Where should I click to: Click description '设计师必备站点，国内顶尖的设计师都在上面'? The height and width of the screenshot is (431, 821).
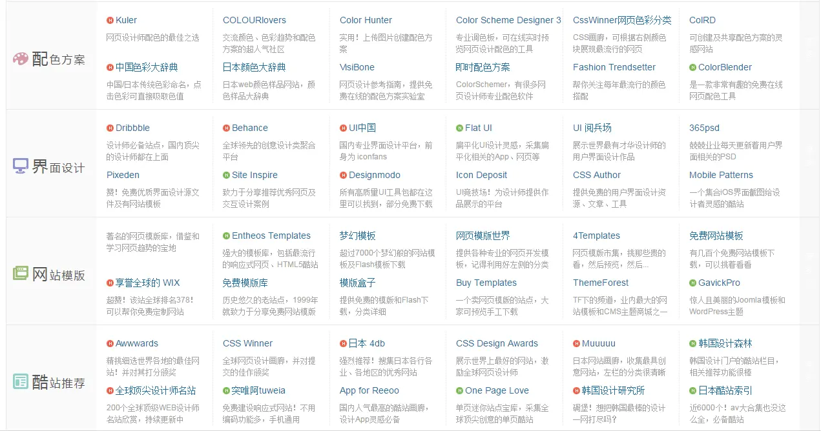click(153, 151)
